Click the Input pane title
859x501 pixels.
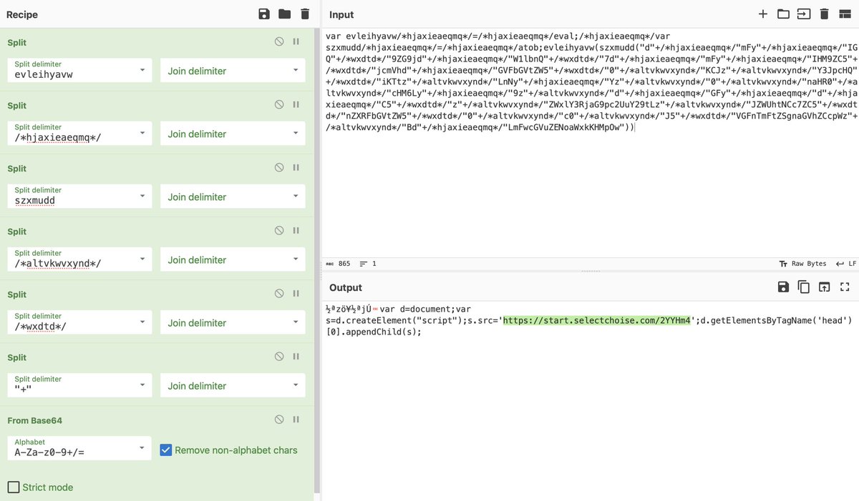pos(341,14)
